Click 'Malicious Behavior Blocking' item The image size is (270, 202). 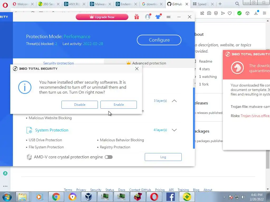click(x=122, y=140)
